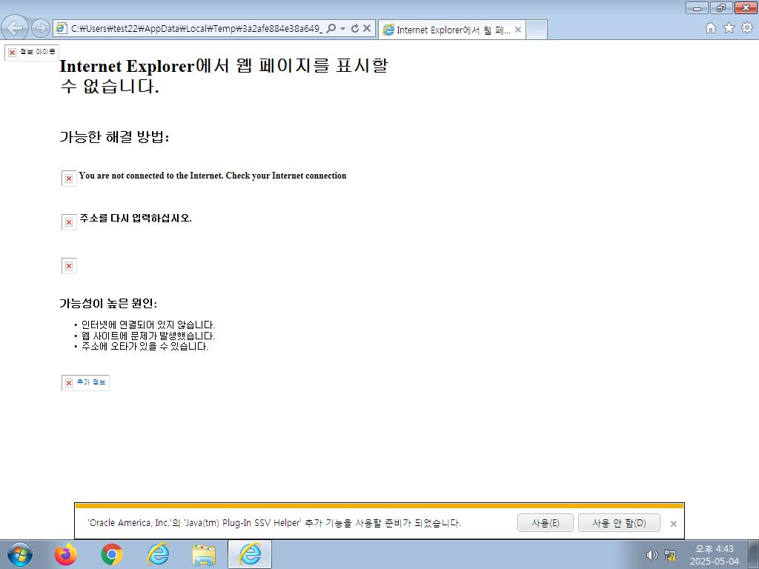Close the current tab with its X
The height and width of the screenshot is (569, 759).
(518, 30)
